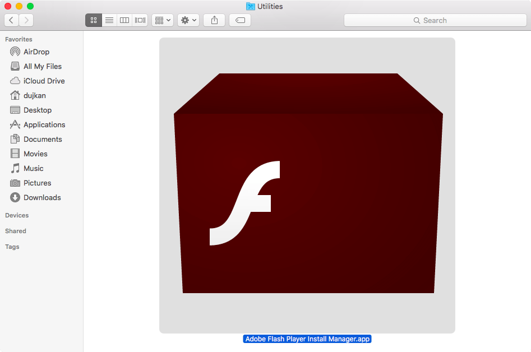Select the Adobe Flash Player installer thumbnail

(x=307, y=185)
